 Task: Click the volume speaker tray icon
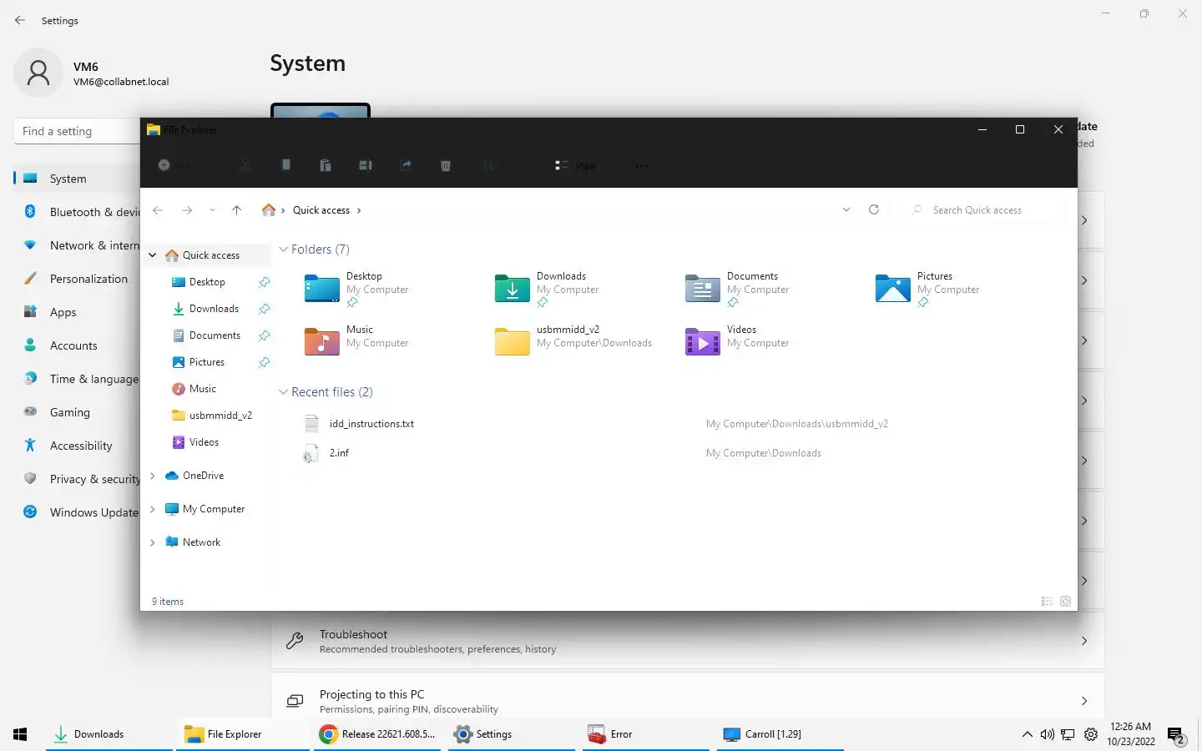tap(1047, 734)
